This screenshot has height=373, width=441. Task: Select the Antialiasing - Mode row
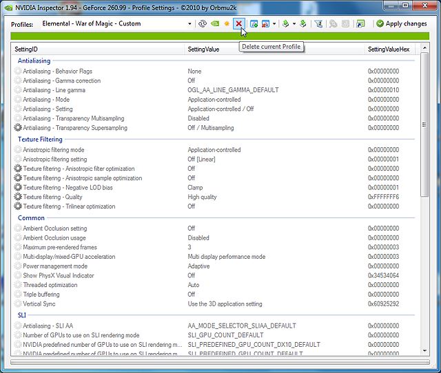pos(214,99)
